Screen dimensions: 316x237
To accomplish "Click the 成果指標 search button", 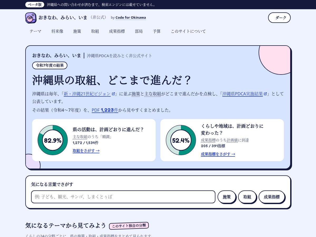I will (272, 197).
